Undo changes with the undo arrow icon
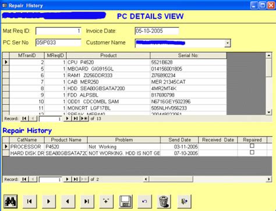The width and height of the screenshot is (276, 211). 144,202
